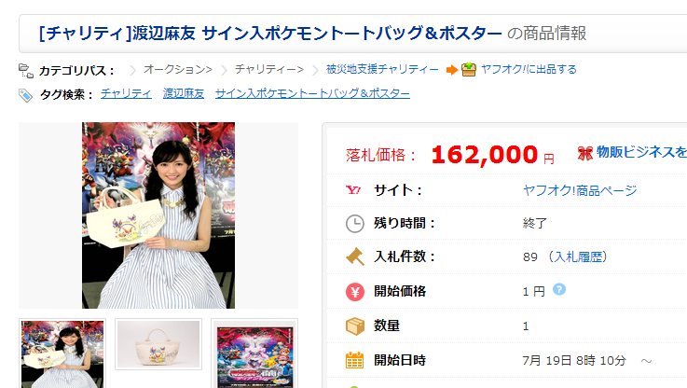The image size is (687, 388).
Task: Select the 渡辺麻友 tag link
Action: tap(184, 93)
